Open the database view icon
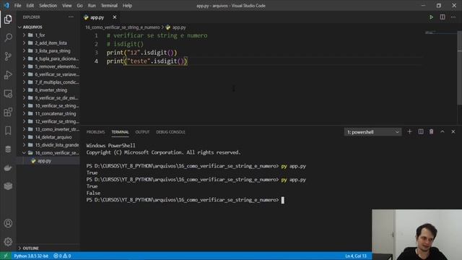462x260 pixels. [8, 149]
